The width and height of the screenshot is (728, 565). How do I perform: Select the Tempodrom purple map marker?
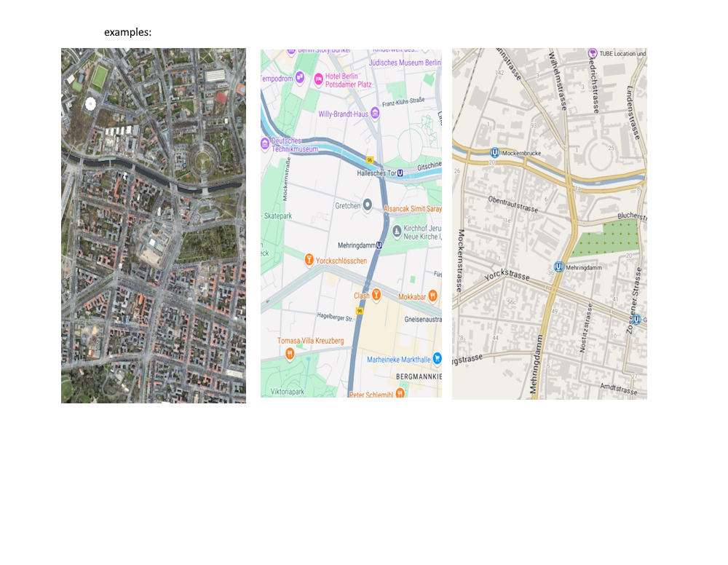click(x=300, y=76)
